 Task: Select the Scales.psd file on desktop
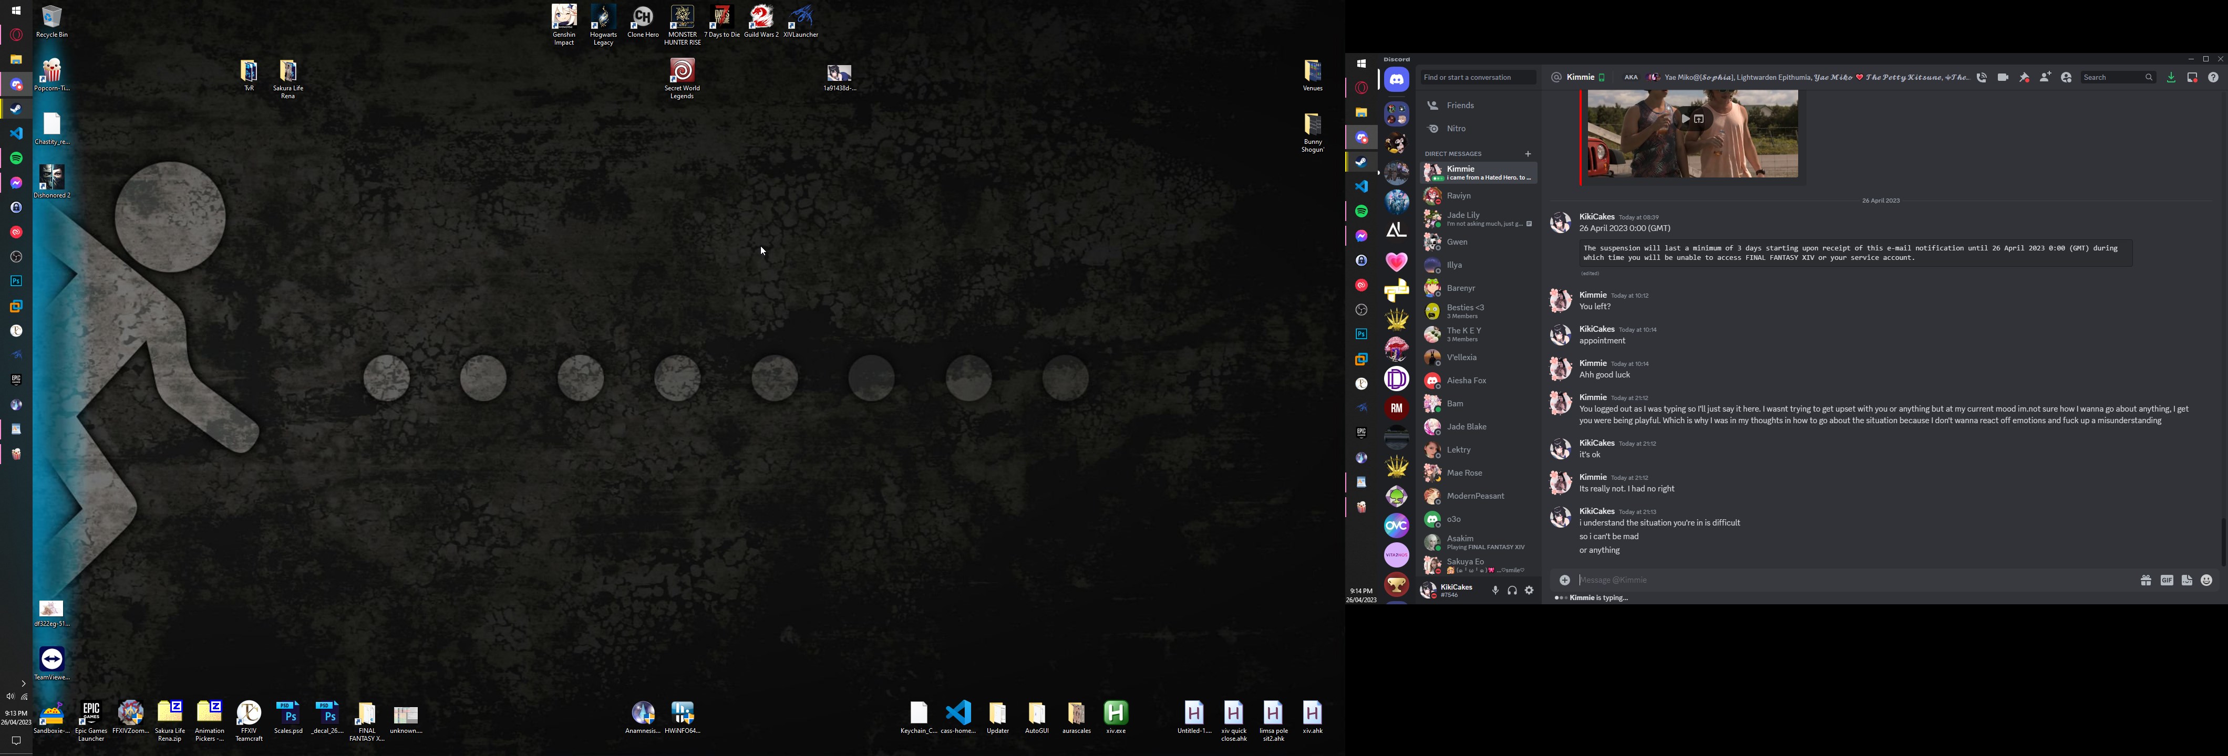coord(288,718)
